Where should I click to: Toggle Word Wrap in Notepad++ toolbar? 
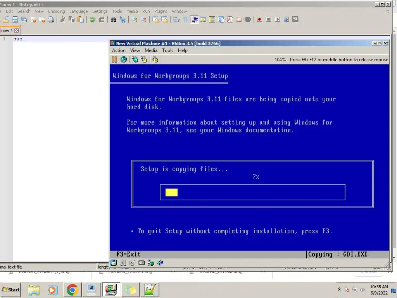(x=176, y=19)
